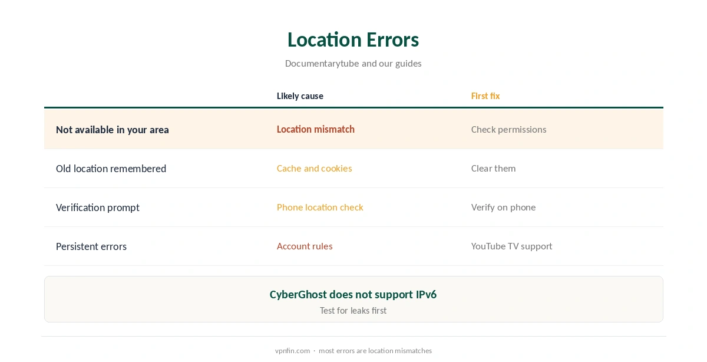The image size is (707, 362).
Task: Select the row label 'Old location remembered'
Action: (x=111, y=169)
